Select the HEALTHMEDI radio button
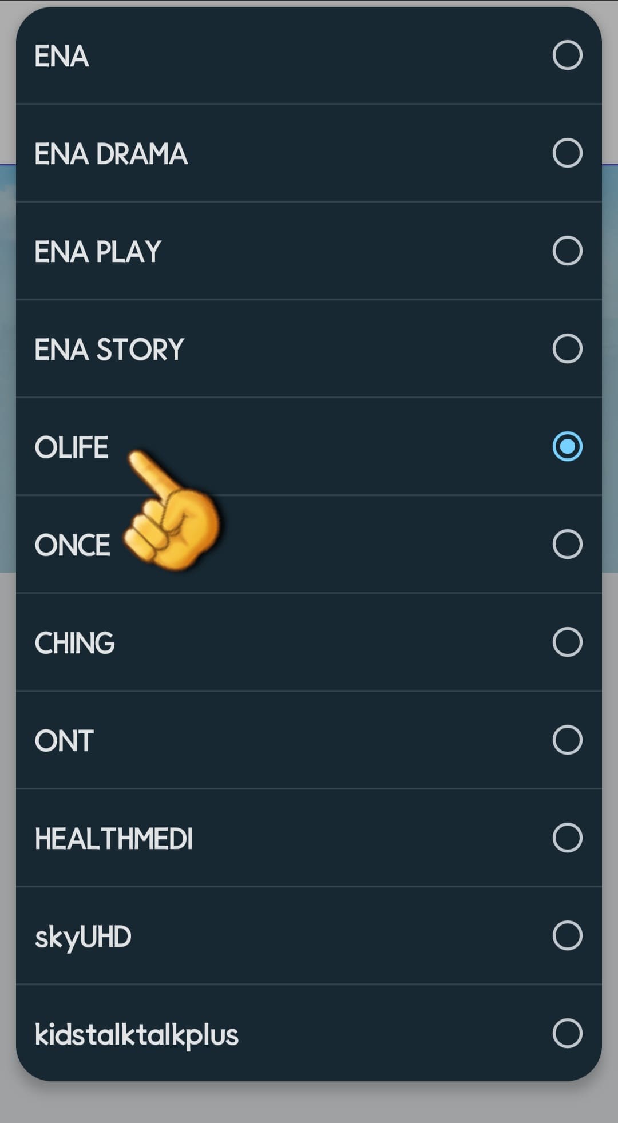618x1123 pixels. click(566, 838)
